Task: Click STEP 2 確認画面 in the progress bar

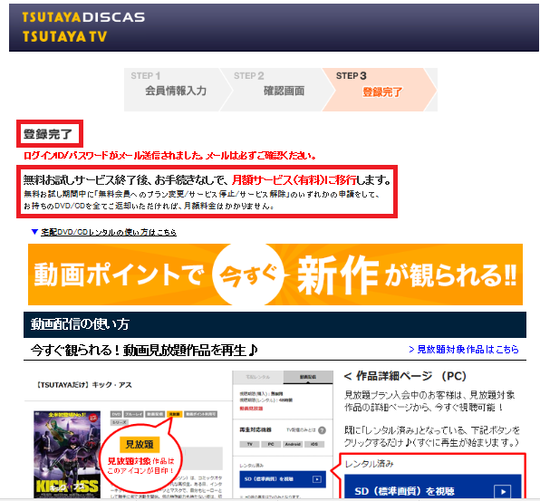Action: pyautogui.click(x=277, y=90)
